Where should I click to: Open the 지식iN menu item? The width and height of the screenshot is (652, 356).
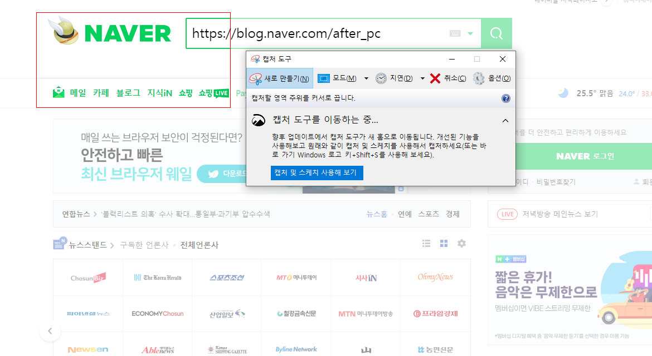point(160,93)
